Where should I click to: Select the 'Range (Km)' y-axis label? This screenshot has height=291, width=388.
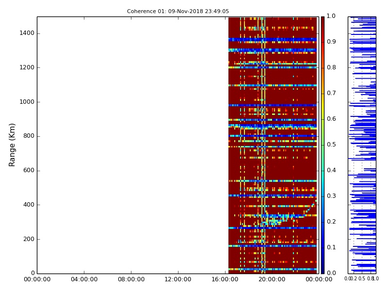(12, 145)
